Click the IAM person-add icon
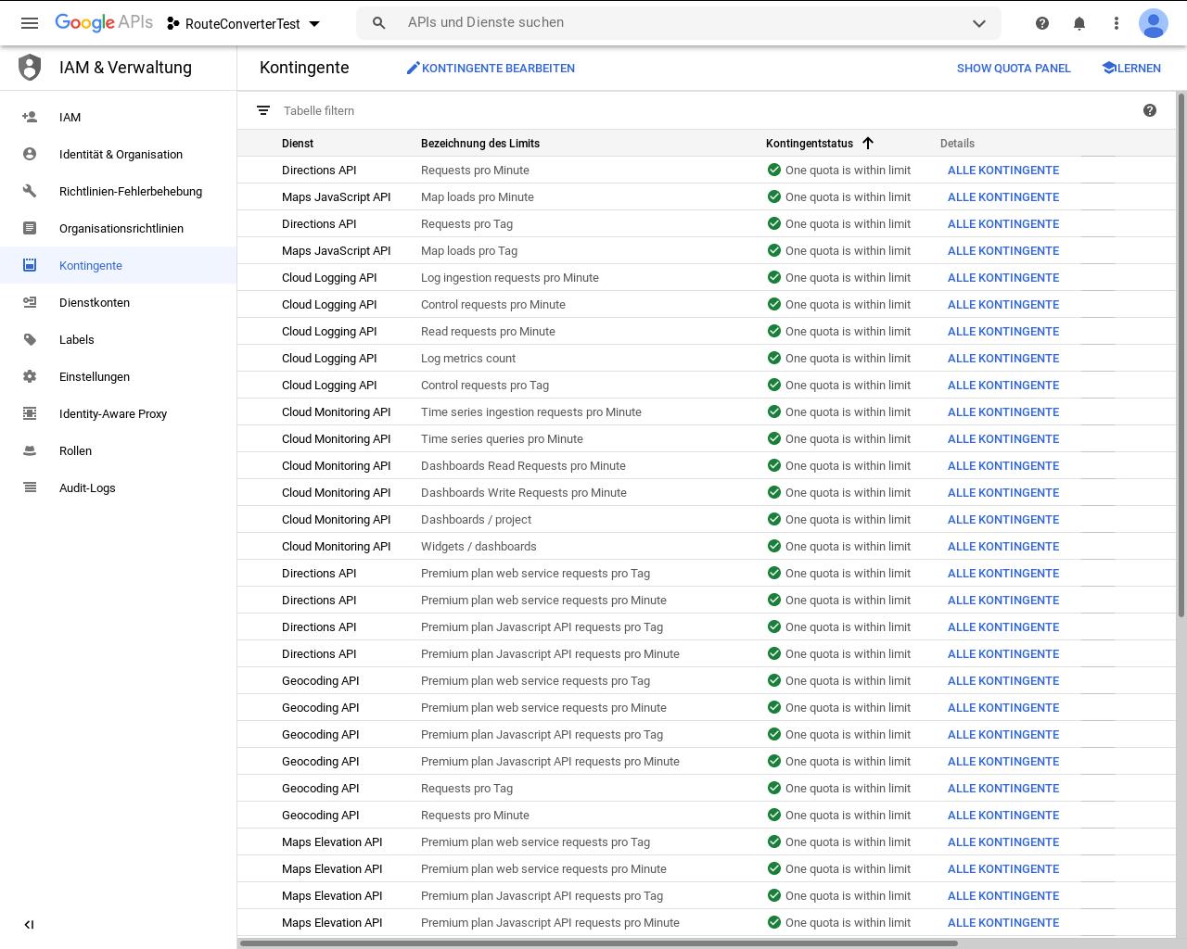Screen dimensions: 1187x949 pos(30,118)
